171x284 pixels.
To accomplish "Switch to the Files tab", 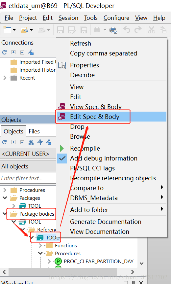I will pyautogui.click(x=34, y=131).
